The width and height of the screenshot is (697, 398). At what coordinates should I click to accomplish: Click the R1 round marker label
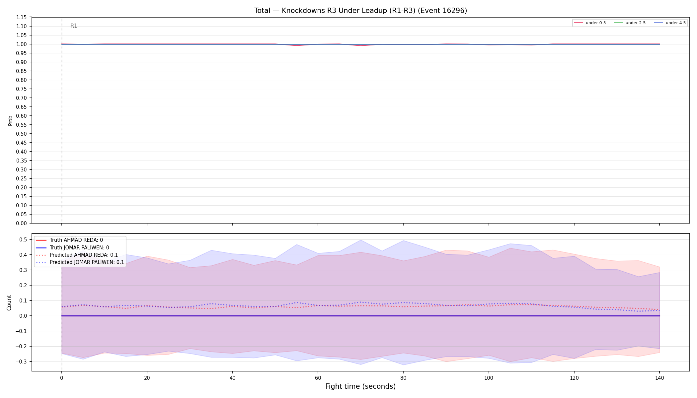[x=74, y=26]
